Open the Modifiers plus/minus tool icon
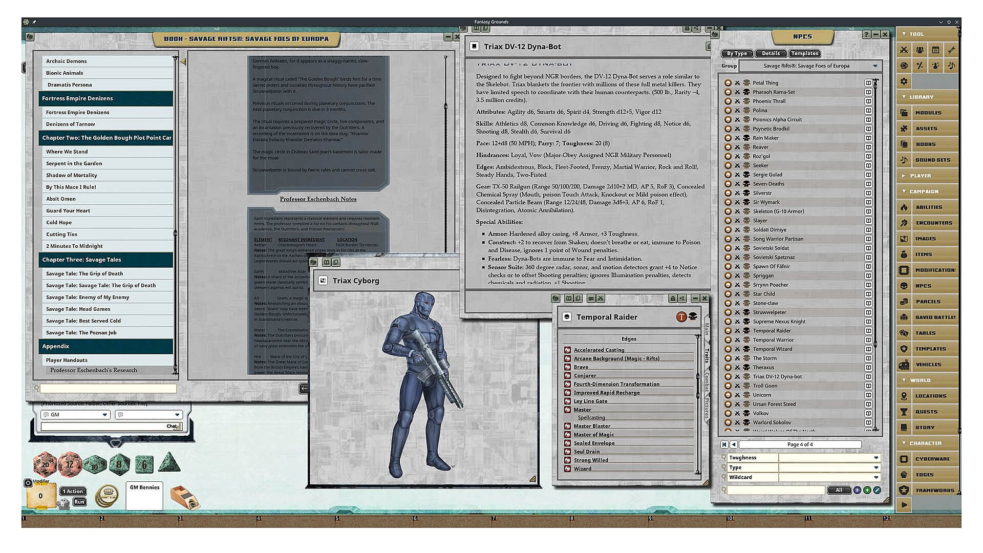This screenshot has width=983, height=553. point(920,66)
